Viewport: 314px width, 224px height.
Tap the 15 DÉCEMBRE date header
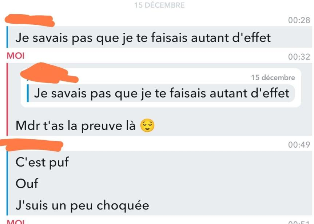[159, 5]
